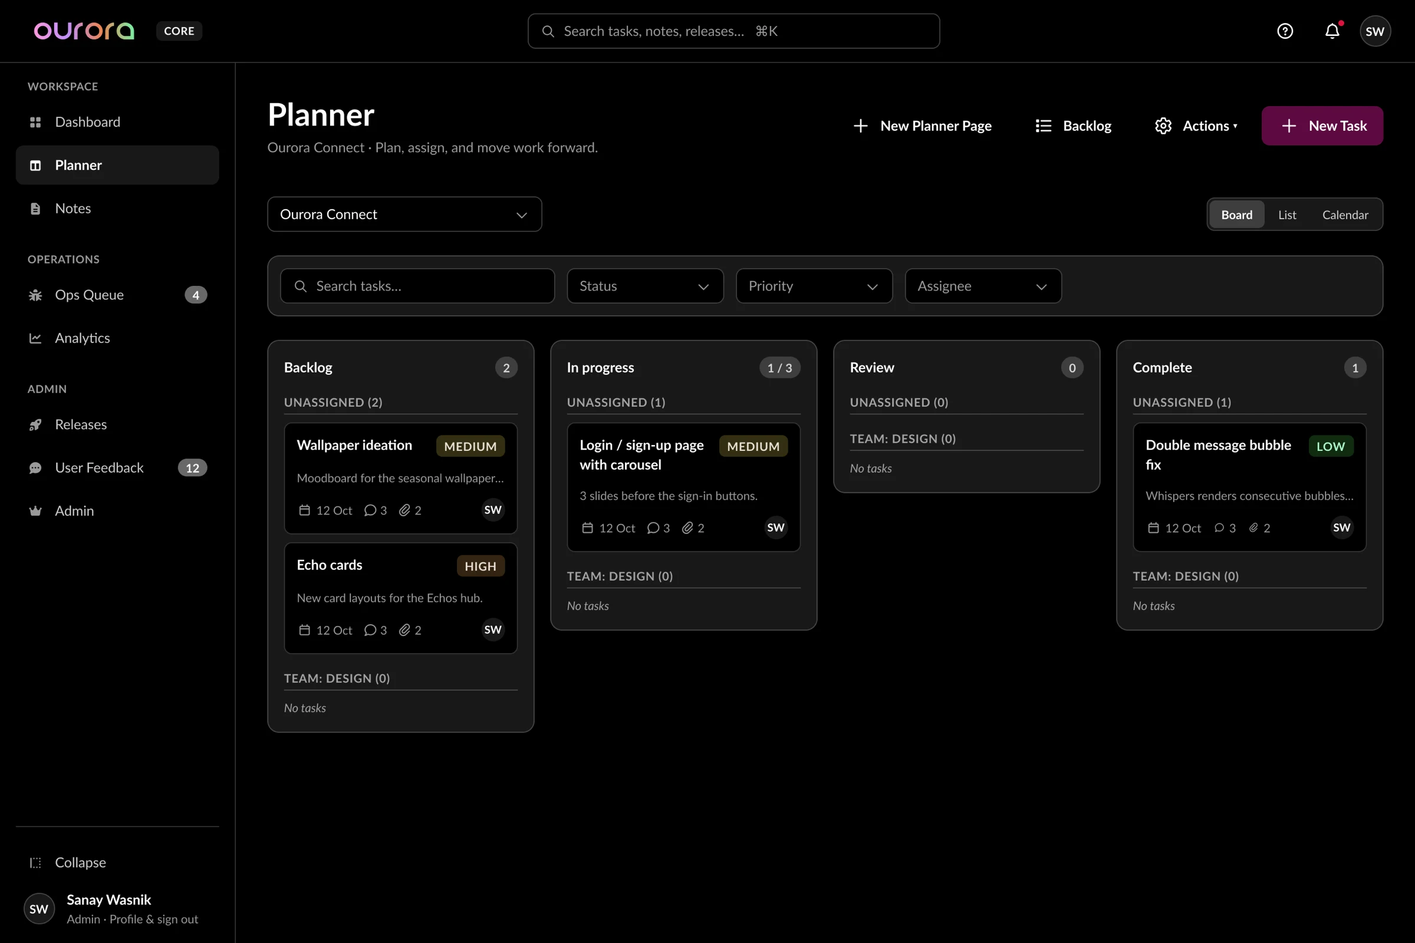Switch to Calendar view
Image resolution: width=1415 pixels, height=943 pixels.
[x=1345, y=215]
